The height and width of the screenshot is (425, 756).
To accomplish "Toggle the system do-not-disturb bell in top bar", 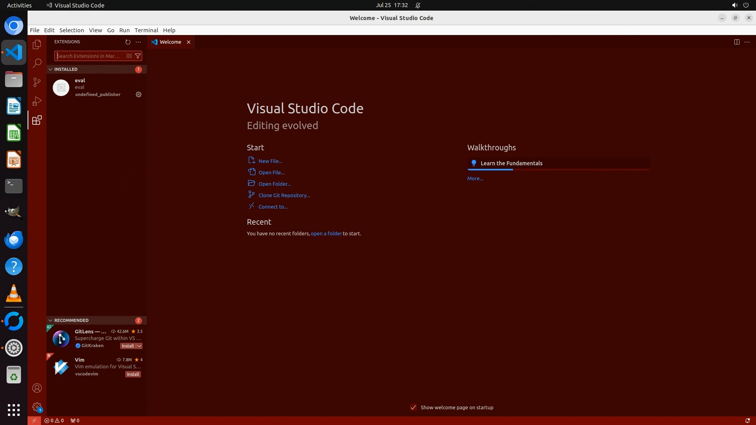I will pyautogui.click(x=418, y=5).
